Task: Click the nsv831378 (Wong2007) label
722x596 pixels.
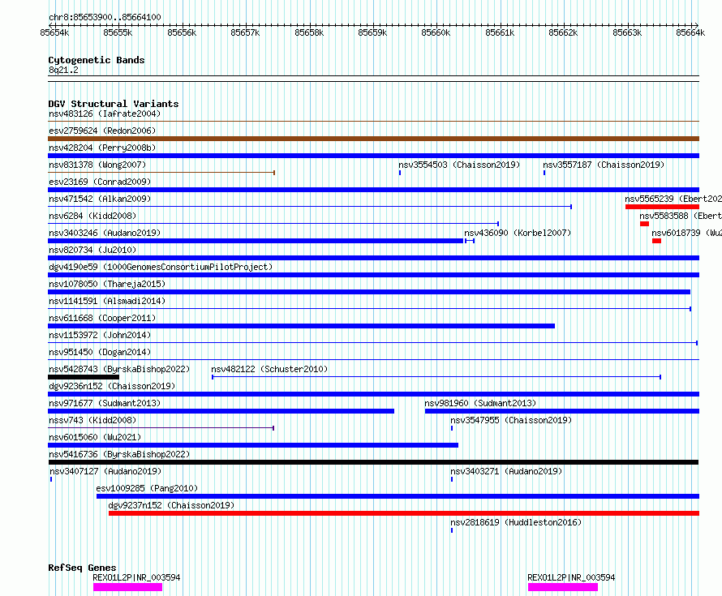Action: tap(97, 165)
